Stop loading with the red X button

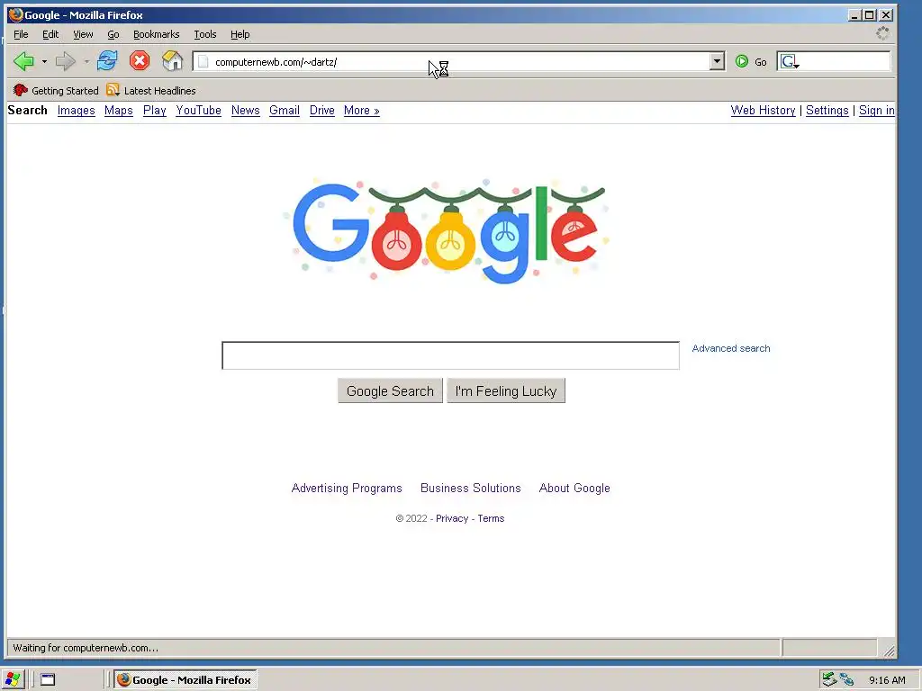click(140, 60)
